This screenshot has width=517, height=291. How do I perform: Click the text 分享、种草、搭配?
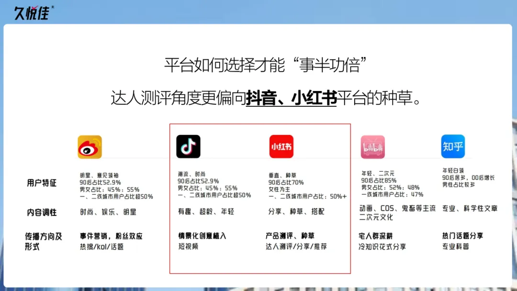[x=296, y=211]
